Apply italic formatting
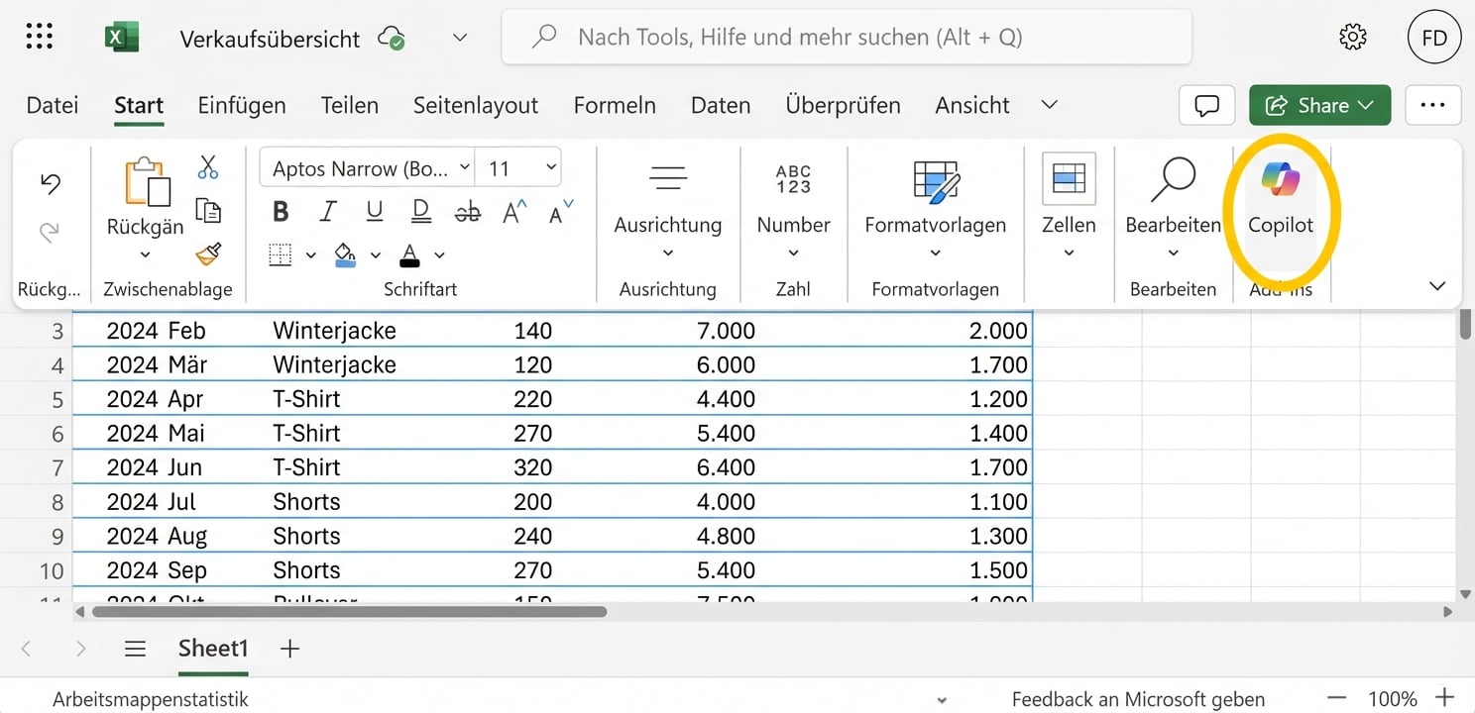This screenshot has height=713, width=1475. 327,210
